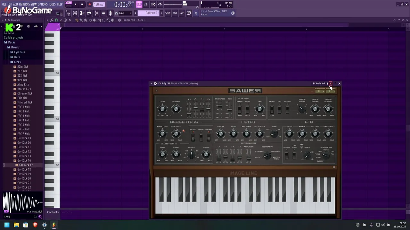This screenshot has height=230, width=410.
Task: Toggle the LFO TMP SYNC switch
Action: click(x=294, y=155)
